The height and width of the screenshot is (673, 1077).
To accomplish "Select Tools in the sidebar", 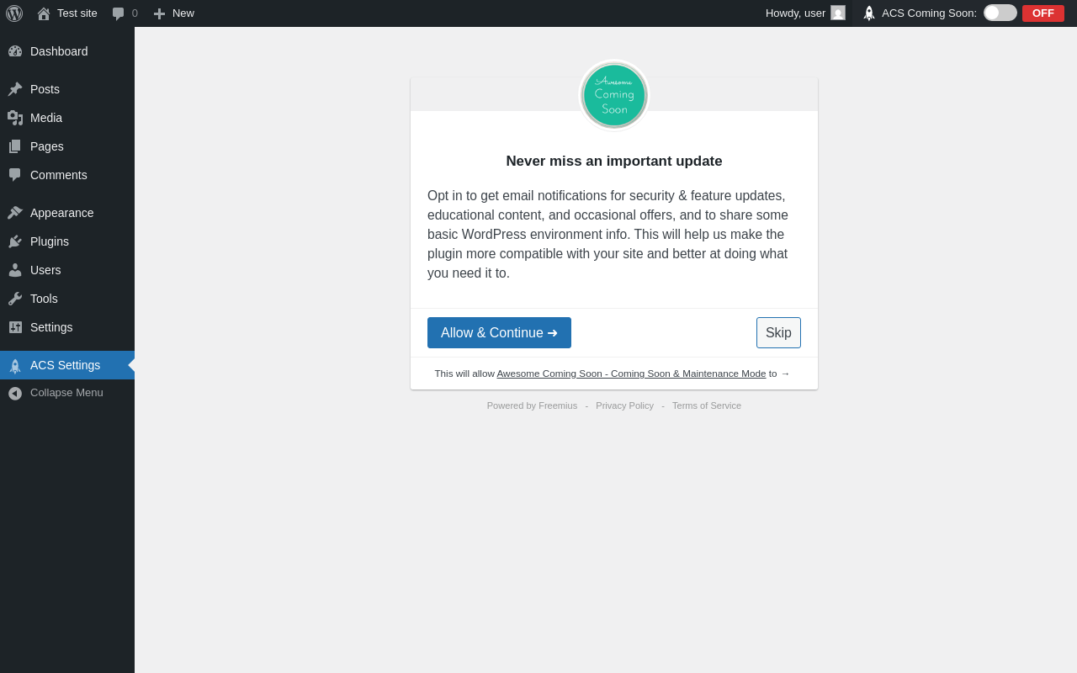I will [67, 299].
